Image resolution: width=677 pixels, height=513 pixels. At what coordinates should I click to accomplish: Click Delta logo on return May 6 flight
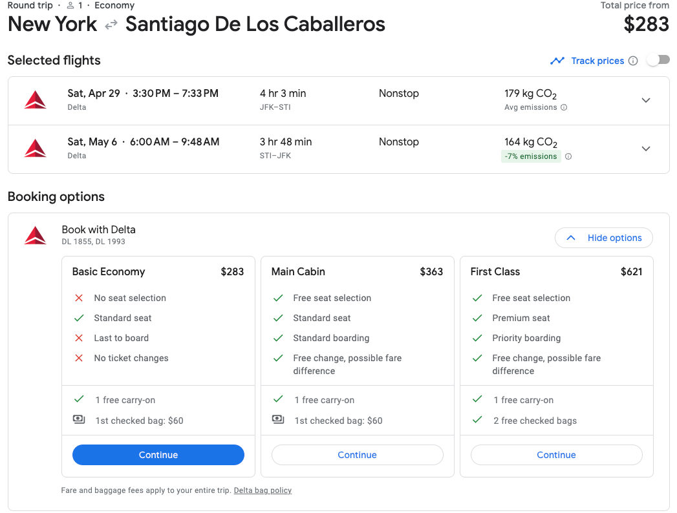coord(36,149)
